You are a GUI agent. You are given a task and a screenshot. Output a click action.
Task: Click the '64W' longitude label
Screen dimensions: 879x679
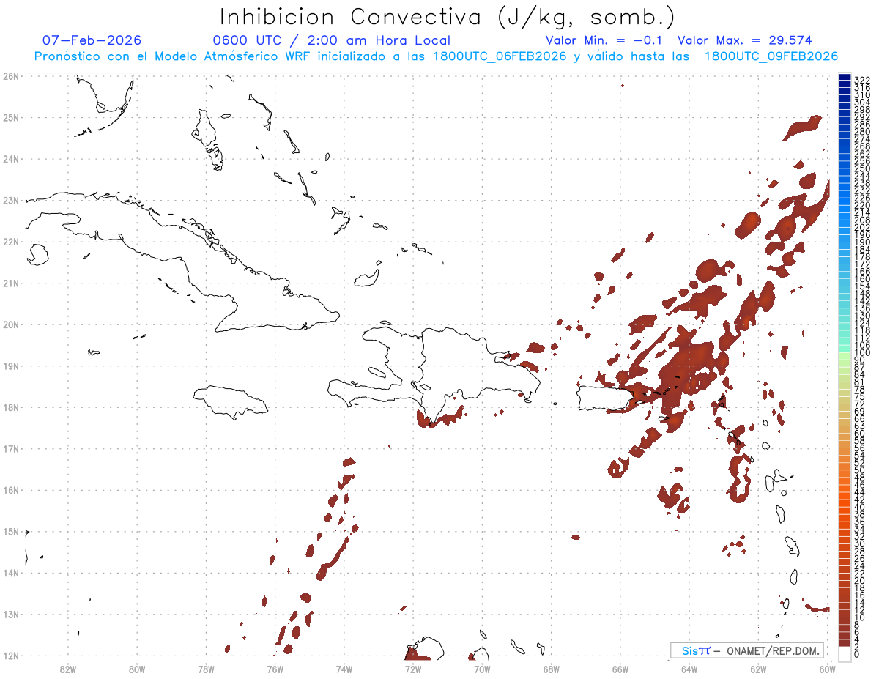click(689, 669)
